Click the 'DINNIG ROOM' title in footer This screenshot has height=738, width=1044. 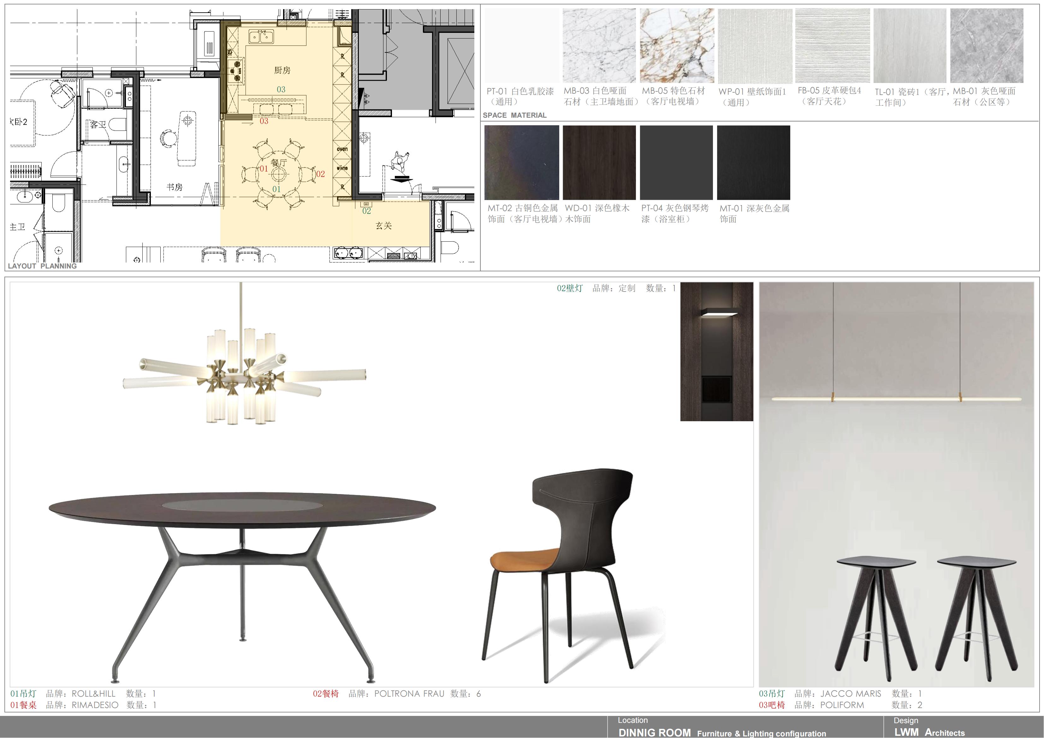(x=655, y=733)
